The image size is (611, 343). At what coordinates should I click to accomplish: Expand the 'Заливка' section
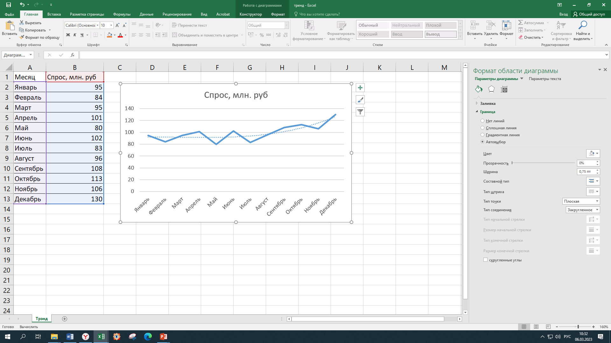click(488, 104)
